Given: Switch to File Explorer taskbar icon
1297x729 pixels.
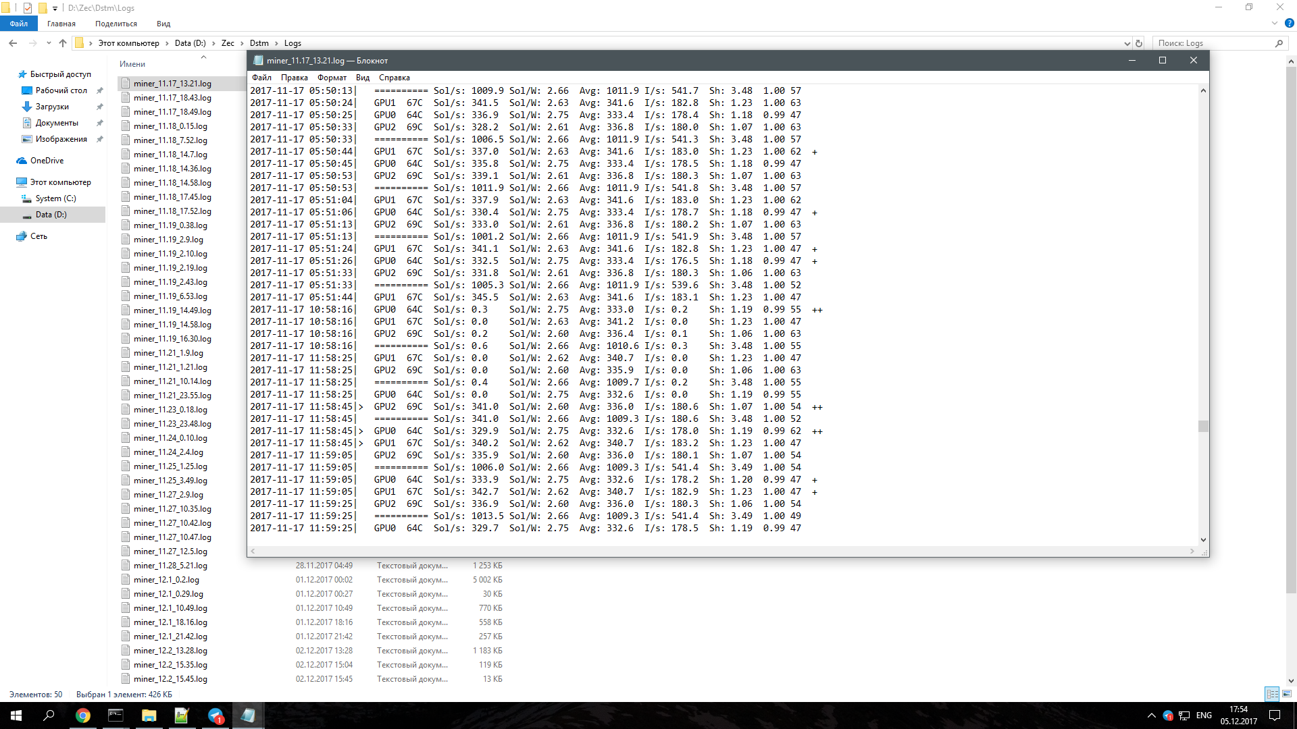Looking at the screenshot, I should tap(149, 715).
